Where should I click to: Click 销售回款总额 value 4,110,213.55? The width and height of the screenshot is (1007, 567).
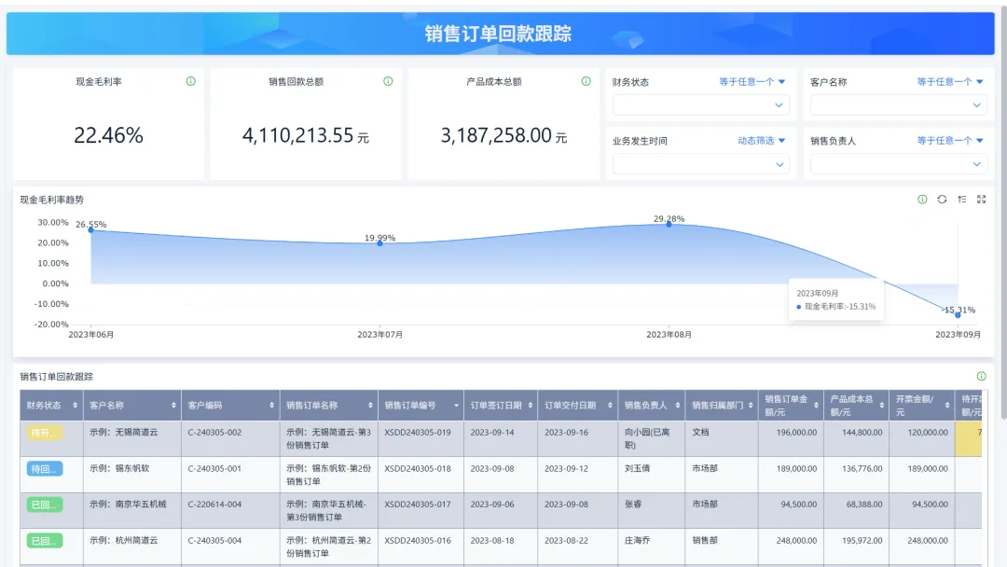(x=298, y=135)
